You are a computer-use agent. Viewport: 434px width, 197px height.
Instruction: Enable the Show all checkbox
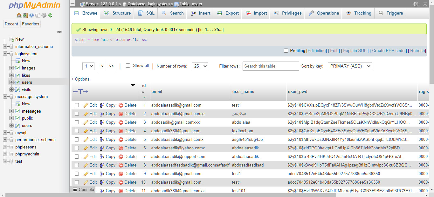(128, 65)
